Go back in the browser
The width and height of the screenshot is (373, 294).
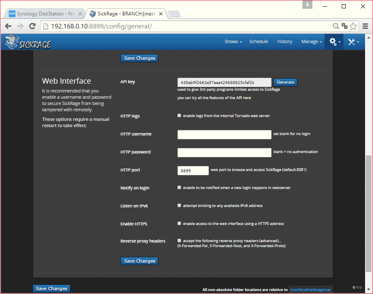8,26
